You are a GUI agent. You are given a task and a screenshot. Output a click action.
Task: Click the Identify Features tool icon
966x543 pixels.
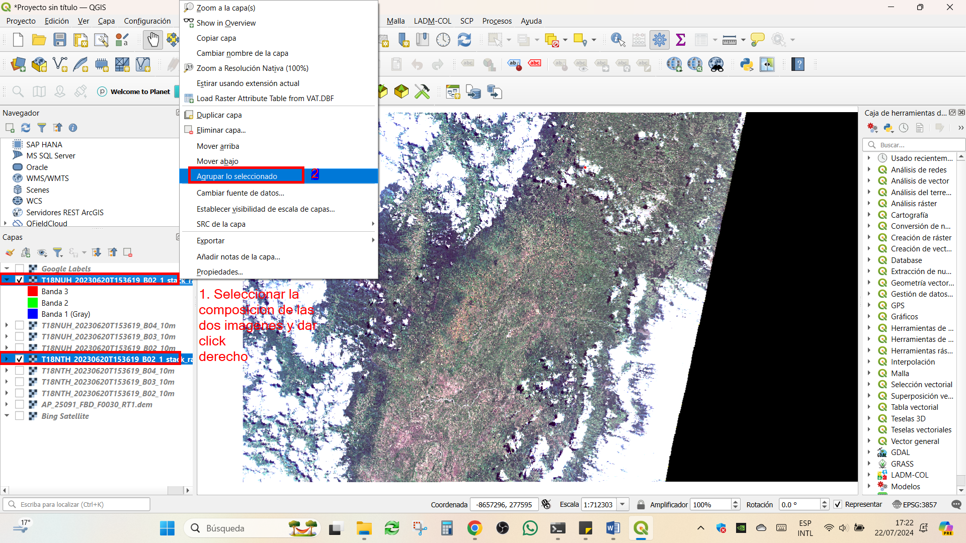tap(618, 40)
